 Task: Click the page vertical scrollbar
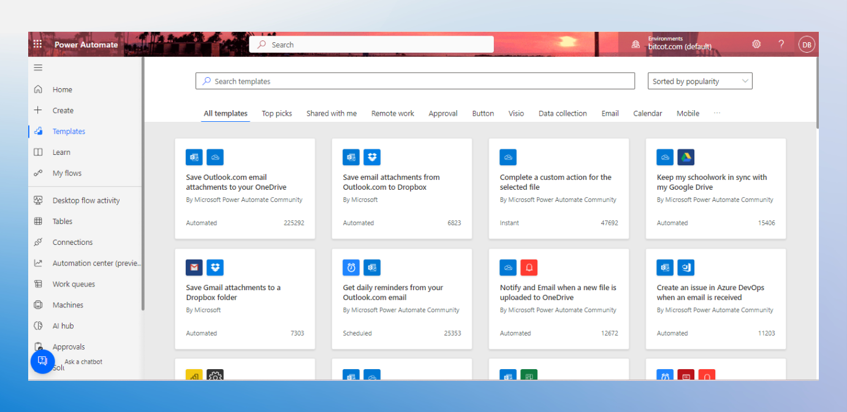click(817, 92)
